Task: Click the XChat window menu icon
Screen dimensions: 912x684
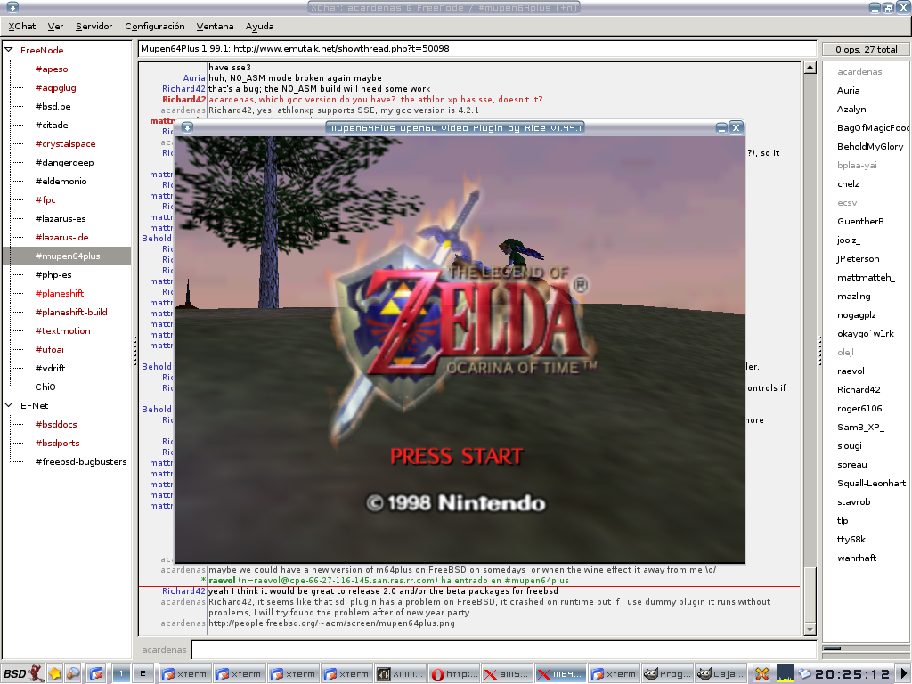Action: (x=12, y=8)
